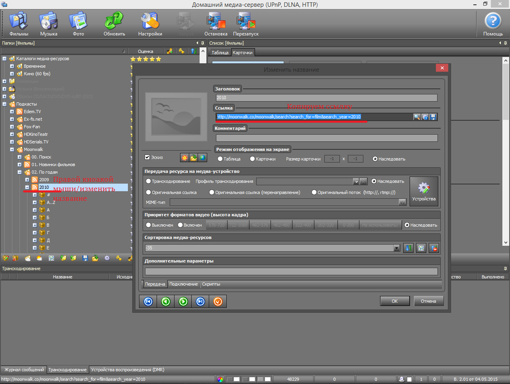The image size is (510, 384).
Task: Expand the 2009 folder node
Action: click(x=27, y=180)
